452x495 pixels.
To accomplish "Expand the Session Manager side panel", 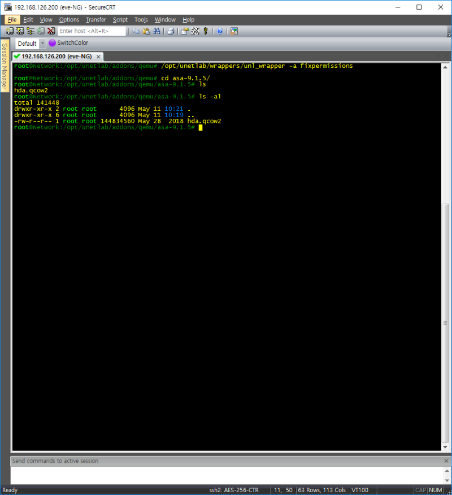I will point(5,66).
